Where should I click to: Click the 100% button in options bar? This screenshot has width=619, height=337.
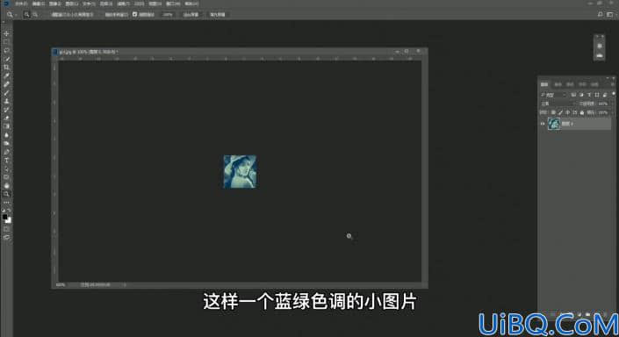(168, 15)
